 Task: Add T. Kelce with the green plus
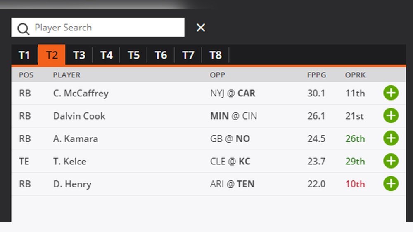click(x=391, y=161)
